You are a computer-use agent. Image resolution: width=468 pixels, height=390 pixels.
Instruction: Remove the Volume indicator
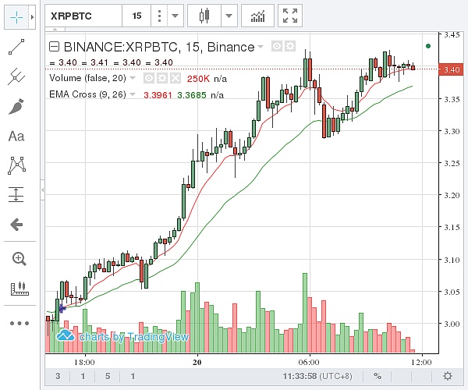175,78
